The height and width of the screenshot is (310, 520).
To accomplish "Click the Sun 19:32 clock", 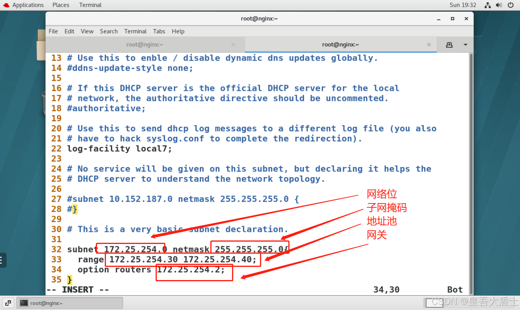I will pyautogui.click(x=463, y=5).
